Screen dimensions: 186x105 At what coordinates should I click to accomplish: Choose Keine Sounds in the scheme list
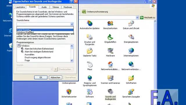(x=45, y=30)
